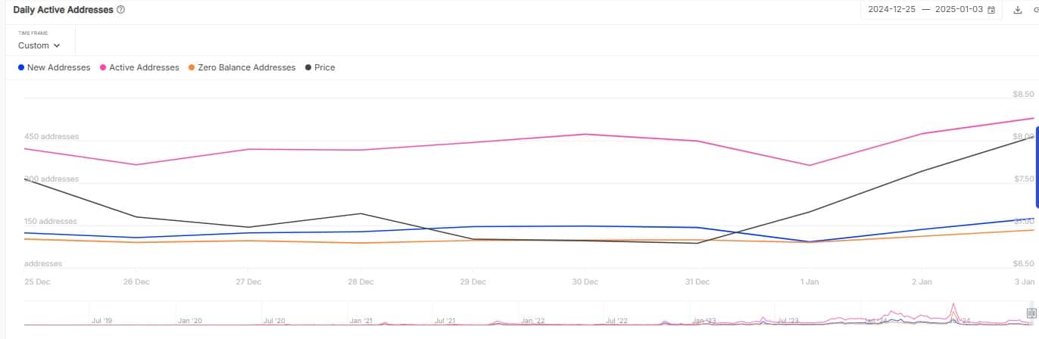
Task: Toggle Zero Balance Addresses series label
Action: click(x=246, y=67)
